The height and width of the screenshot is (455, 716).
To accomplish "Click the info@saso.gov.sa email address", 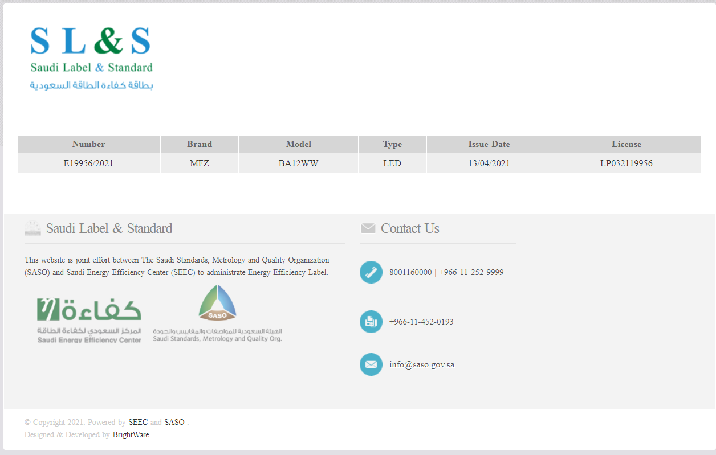I will [422, 364].
